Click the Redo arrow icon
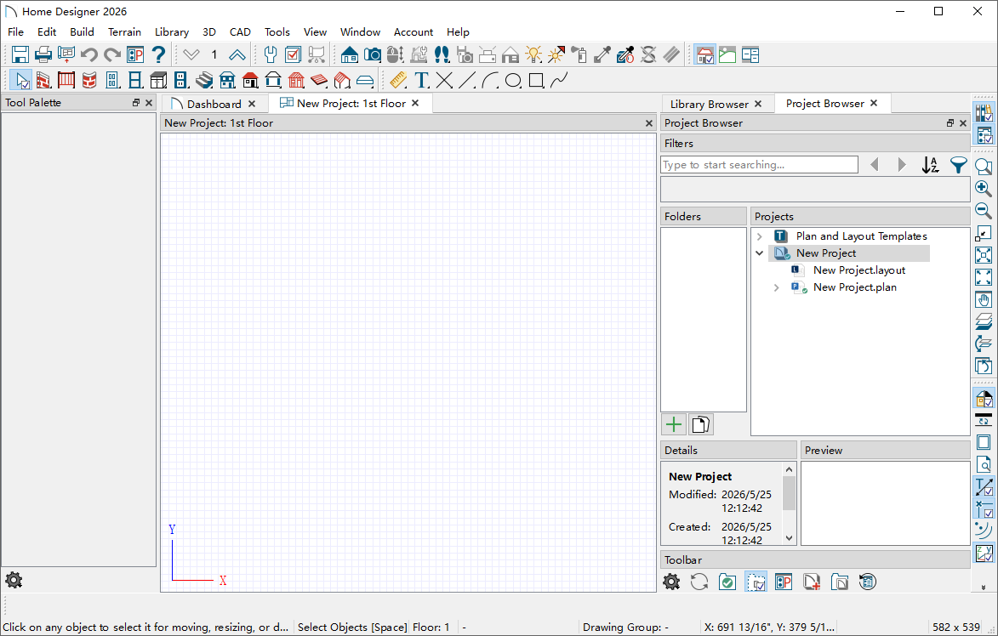 click(x=112, y=54)
